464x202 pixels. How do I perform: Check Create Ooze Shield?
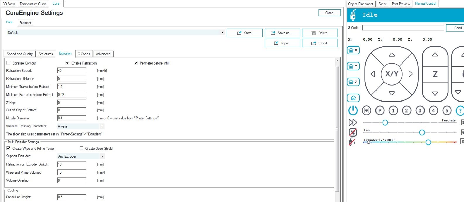point(81,148)
